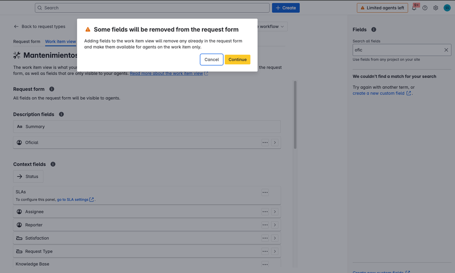The height and width of the screenshot is (273, 455).
Task: Expand the Reporter field row
Action: (275, 225)
